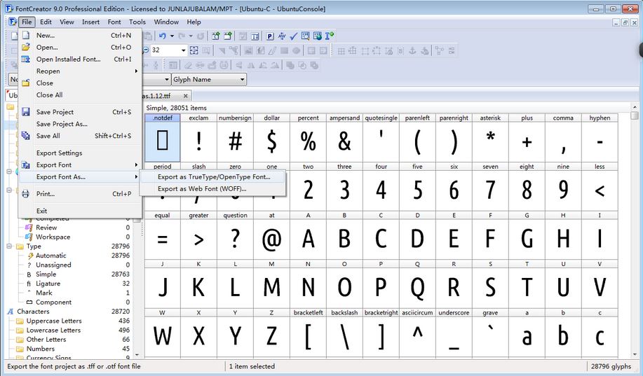The image size is (643, 376).
Task: Open the zoom size dropdown showing 32
Action: pos(184,50)
